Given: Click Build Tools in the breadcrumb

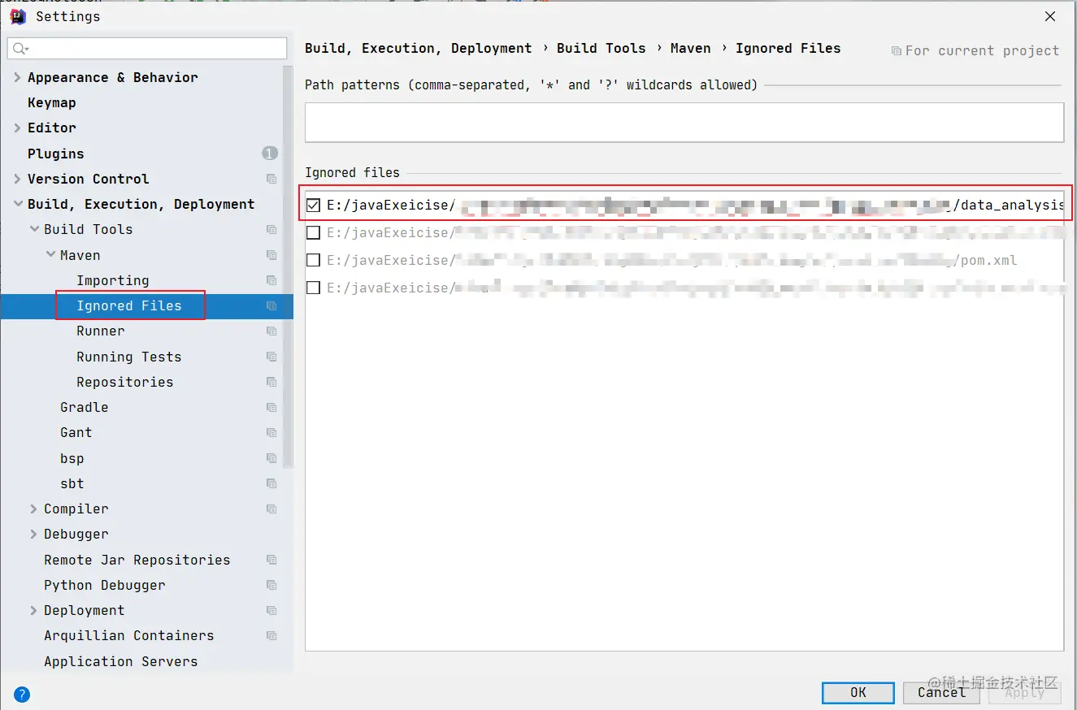Looking at the screenshot, I should (601, 48).
